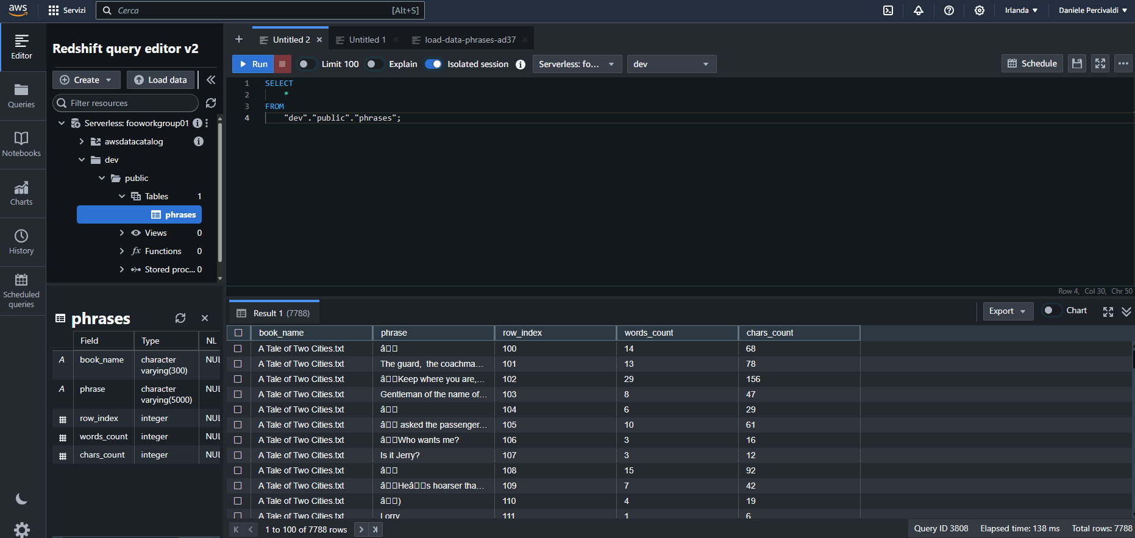The width and height of the screenshot is (1135, 538).
Task: Toggle the Explain switch
Action: click(x=374, y=64)
